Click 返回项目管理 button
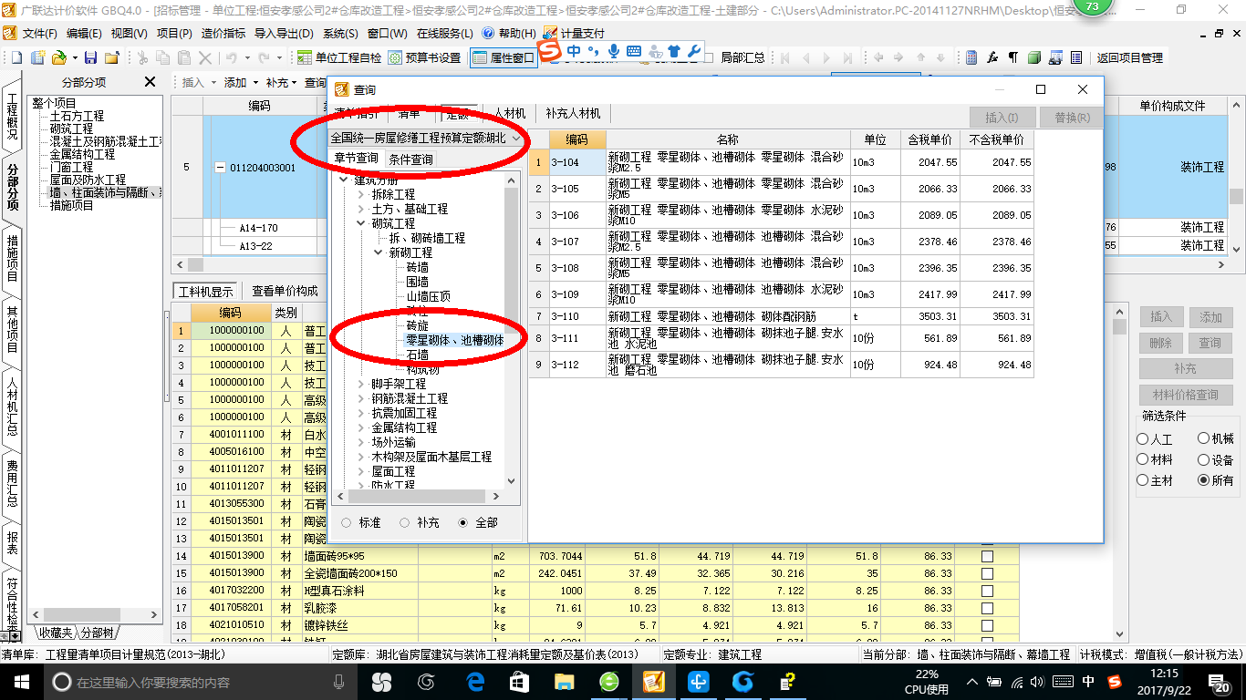This screenshot has height=700, width=1246. (1129, 57)
